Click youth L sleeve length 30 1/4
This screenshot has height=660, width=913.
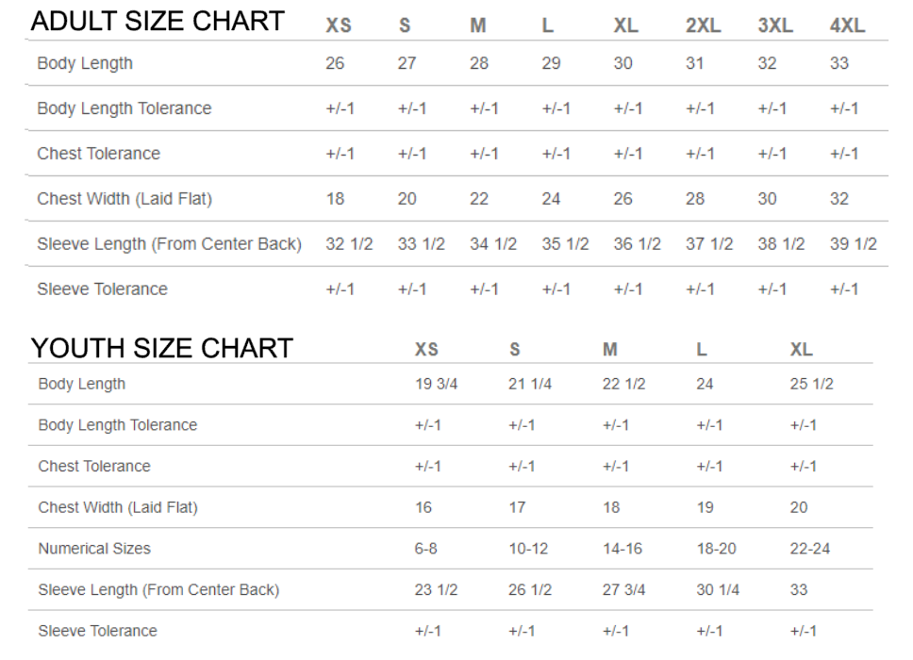718,590
